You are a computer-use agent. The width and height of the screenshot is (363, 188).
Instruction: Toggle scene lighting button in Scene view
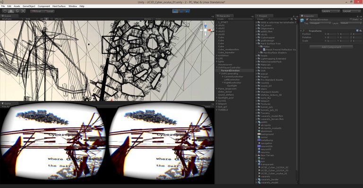coord(46,19)
